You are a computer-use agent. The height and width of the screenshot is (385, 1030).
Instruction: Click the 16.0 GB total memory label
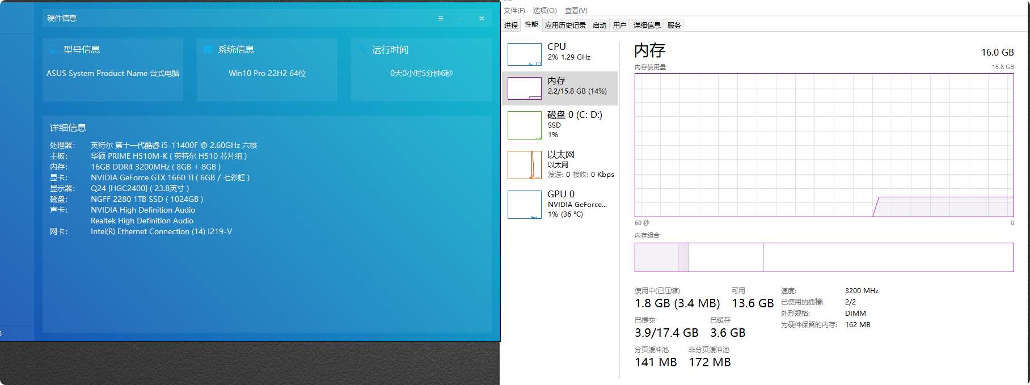click(x=998, y=52)
